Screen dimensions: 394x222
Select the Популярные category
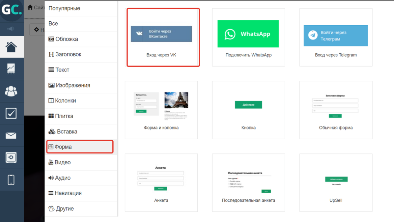pyautogui.click(x=81, y=8)
